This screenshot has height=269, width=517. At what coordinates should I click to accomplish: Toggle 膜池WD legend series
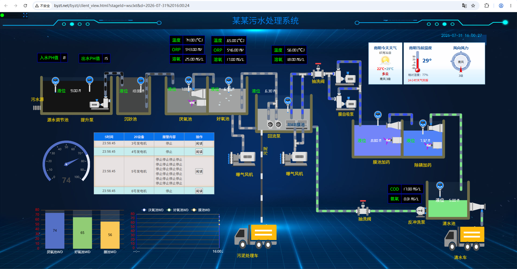(x=201, y=210)
